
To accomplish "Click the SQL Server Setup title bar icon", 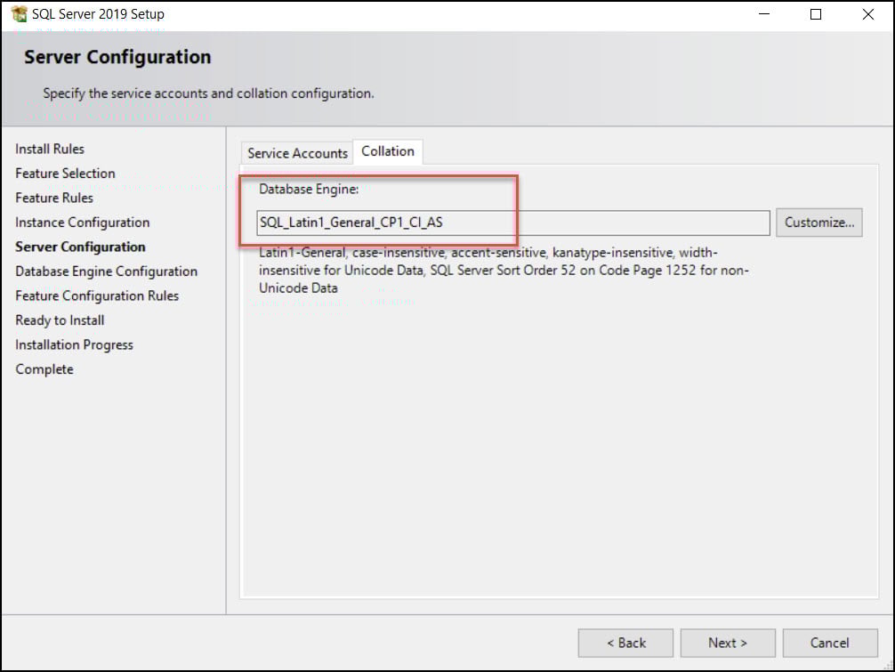I will click(x=19, y=13).
